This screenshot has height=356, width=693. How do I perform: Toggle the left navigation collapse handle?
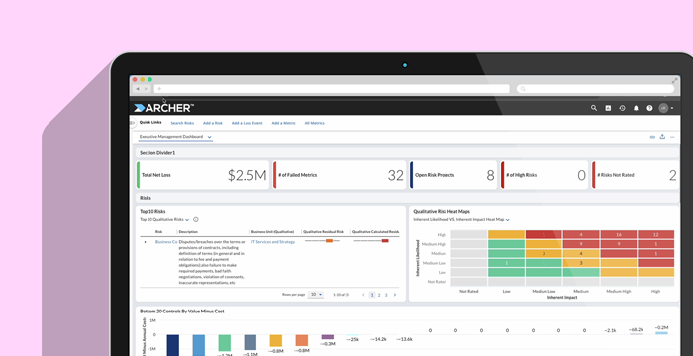132,123
